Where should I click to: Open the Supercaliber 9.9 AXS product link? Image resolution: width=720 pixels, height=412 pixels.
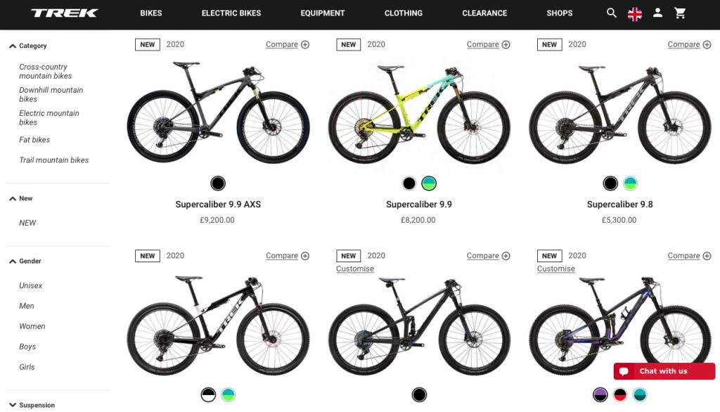pyautogui.click(x=218, y=205)
